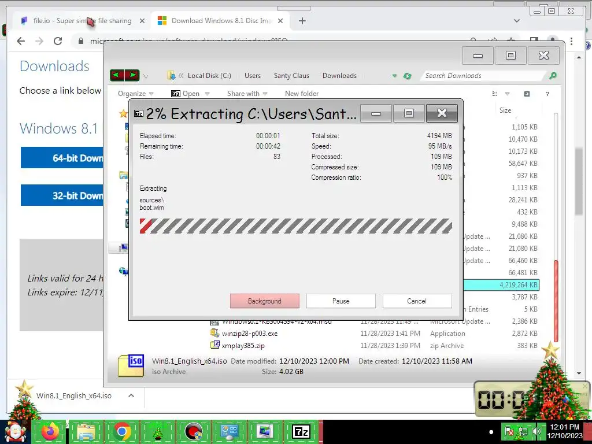
Task: Close the file.io tab
Action: (142, 21)
